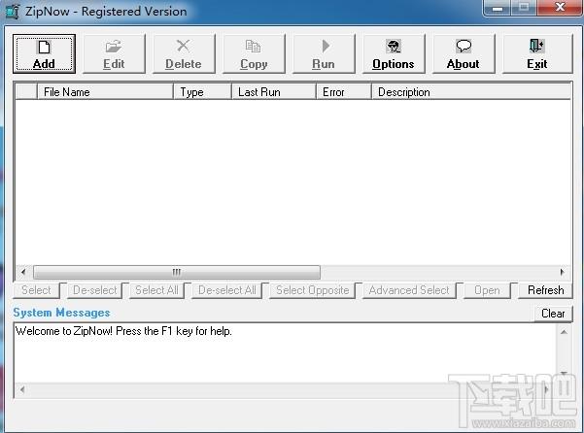This screenshot has height=433, width=584.
Task: Click the Copy toolbar button
Action: (254, 53)
